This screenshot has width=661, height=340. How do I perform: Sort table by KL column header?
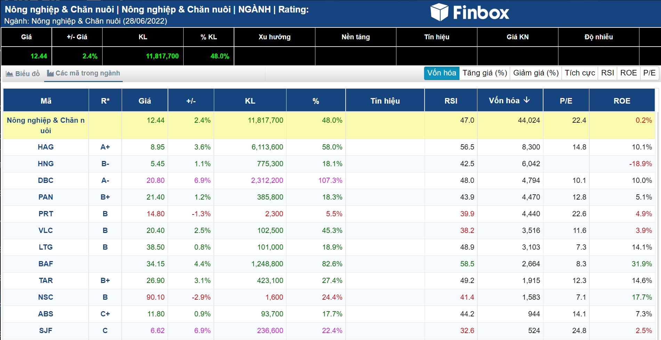[250, 101]
